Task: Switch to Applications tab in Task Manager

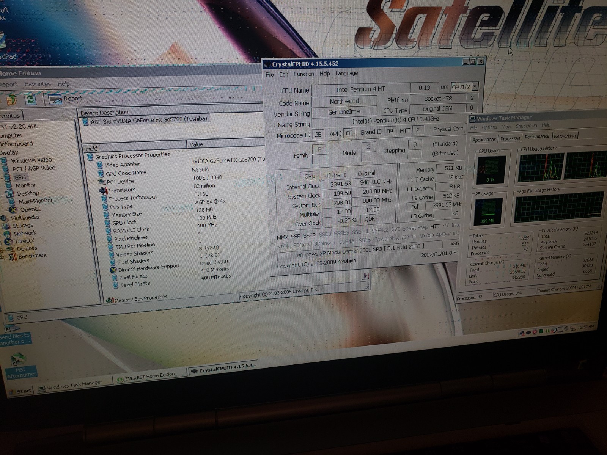Action: [484, 140]
